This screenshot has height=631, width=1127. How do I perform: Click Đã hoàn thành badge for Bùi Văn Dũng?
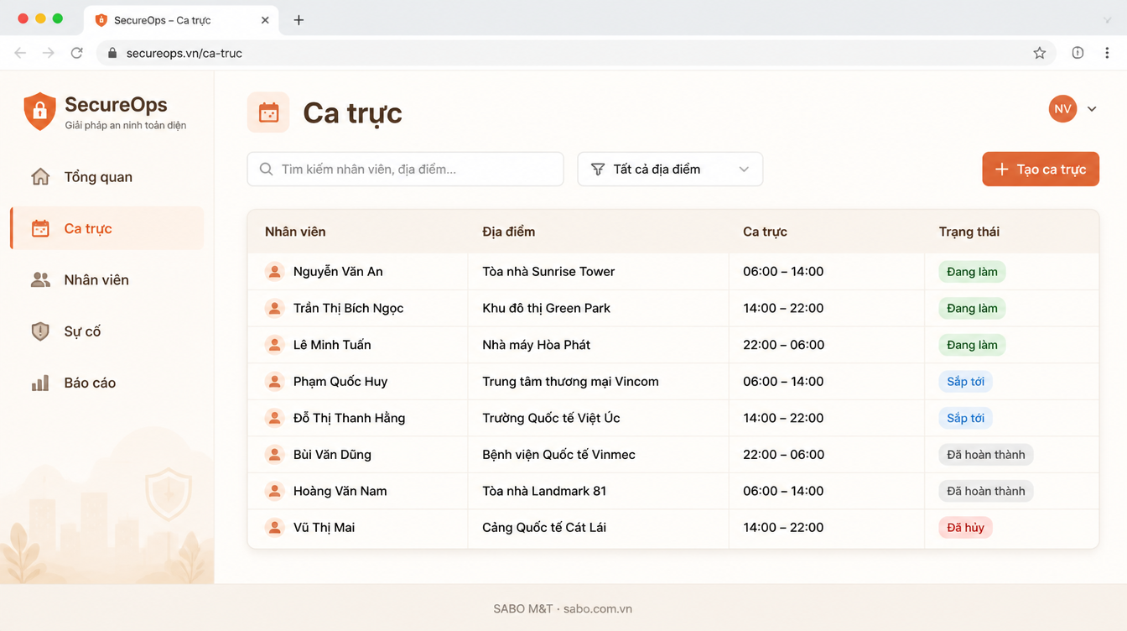(986, 455)
